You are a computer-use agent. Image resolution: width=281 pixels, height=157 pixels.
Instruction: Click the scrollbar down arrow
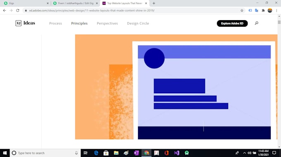tap(279, 147)
